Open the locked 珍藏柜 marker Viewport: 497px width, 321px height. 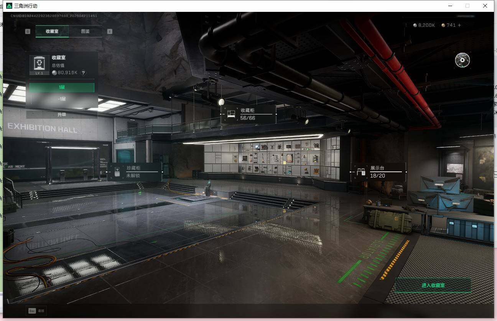point(134,171)
